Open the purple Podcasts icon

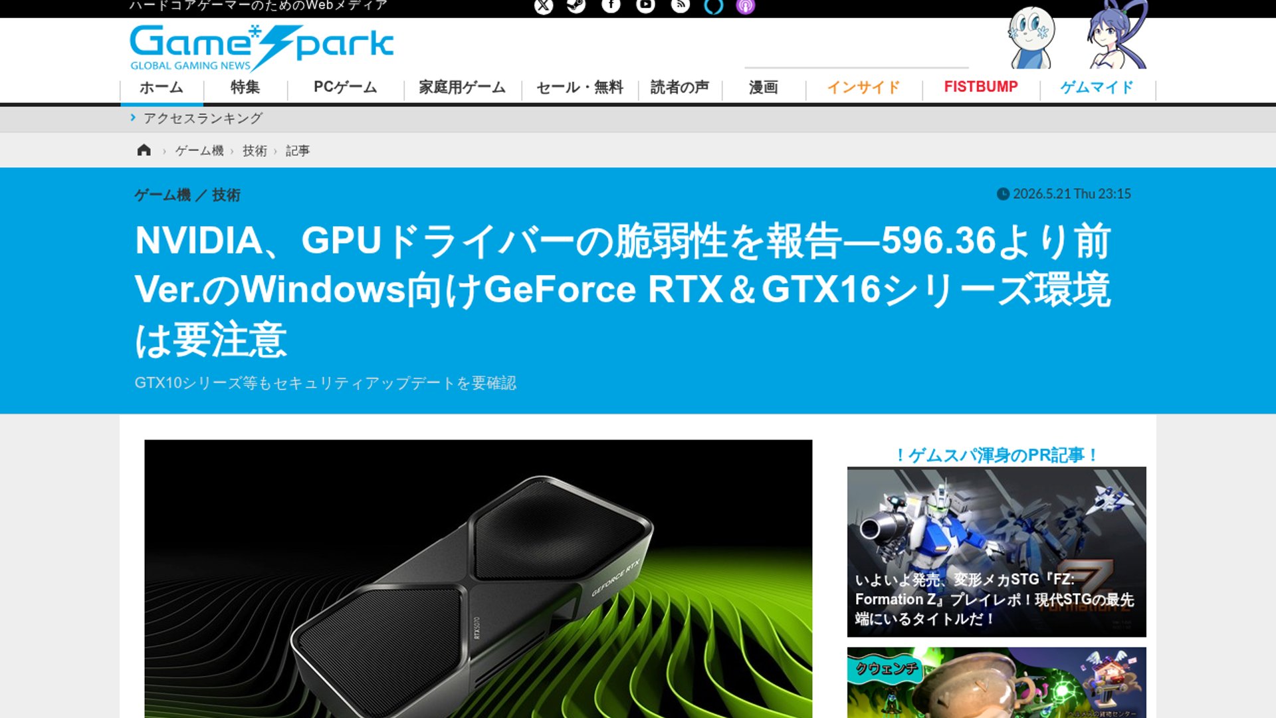(746, 6)
